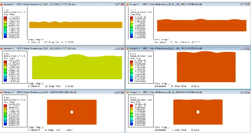Viewport: 251px width, 133px height.
Task: Pick the orange plate model in Viewport 4
Action: coord(206,67)
